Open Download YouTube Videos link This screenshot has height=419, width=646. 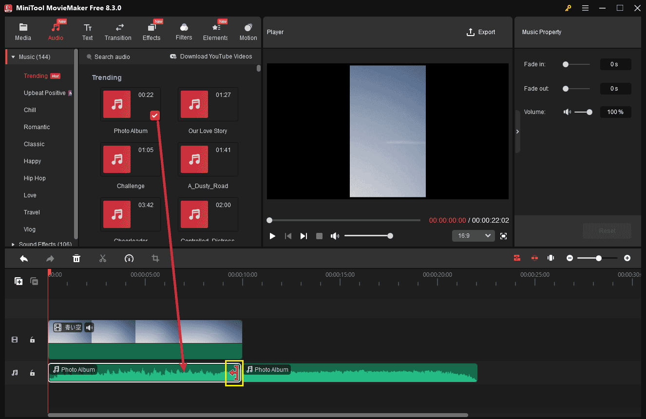pyautogui.click(x=211, y=57)
